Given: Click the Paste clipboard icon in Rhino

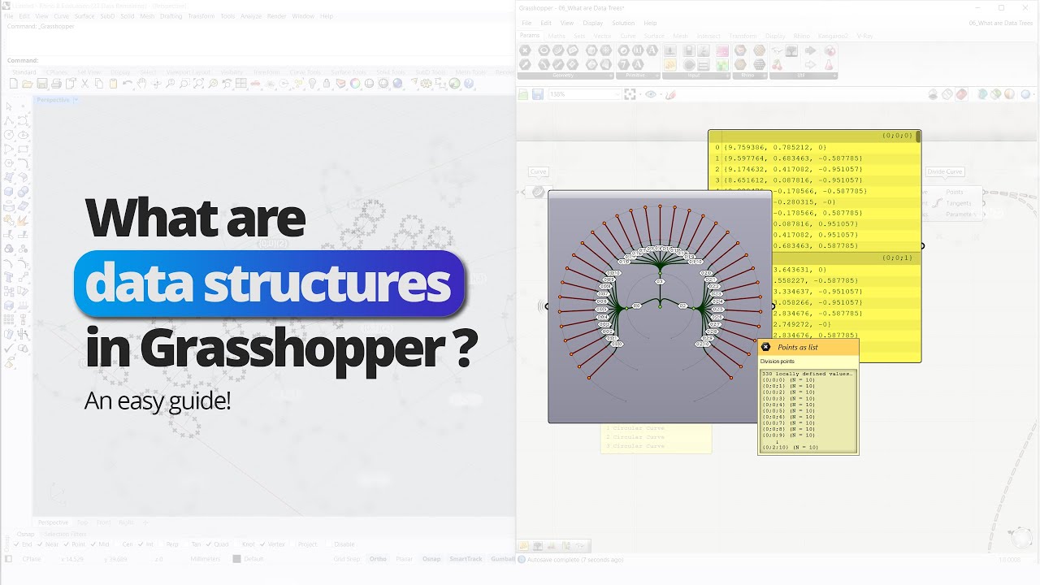Looking at the screenshot, I should click(x=113, y=83).
